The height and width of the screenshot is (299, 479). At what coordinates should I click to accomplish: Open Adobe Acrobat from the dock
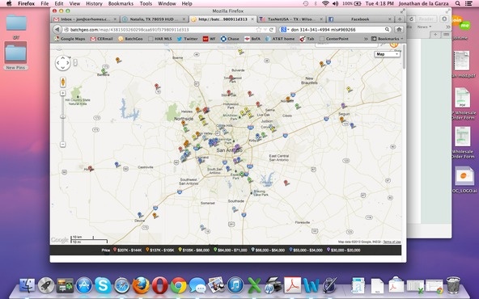tap(292, 285)
